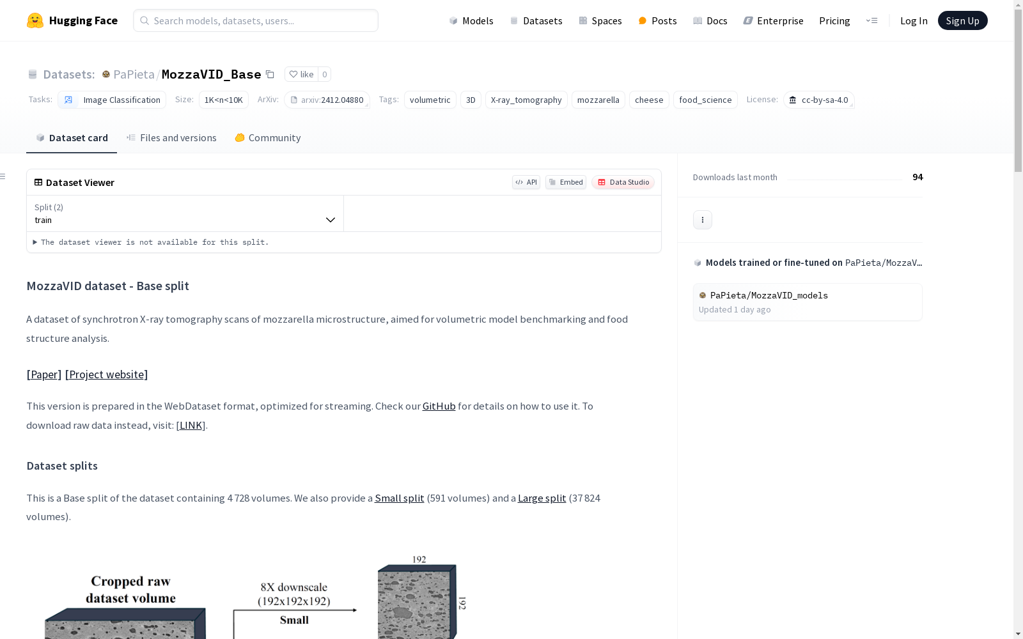This screenshot has width=1023, height=639.
Task: Open the MozzaVID_Base dataset title link
Action: [211, 75]
